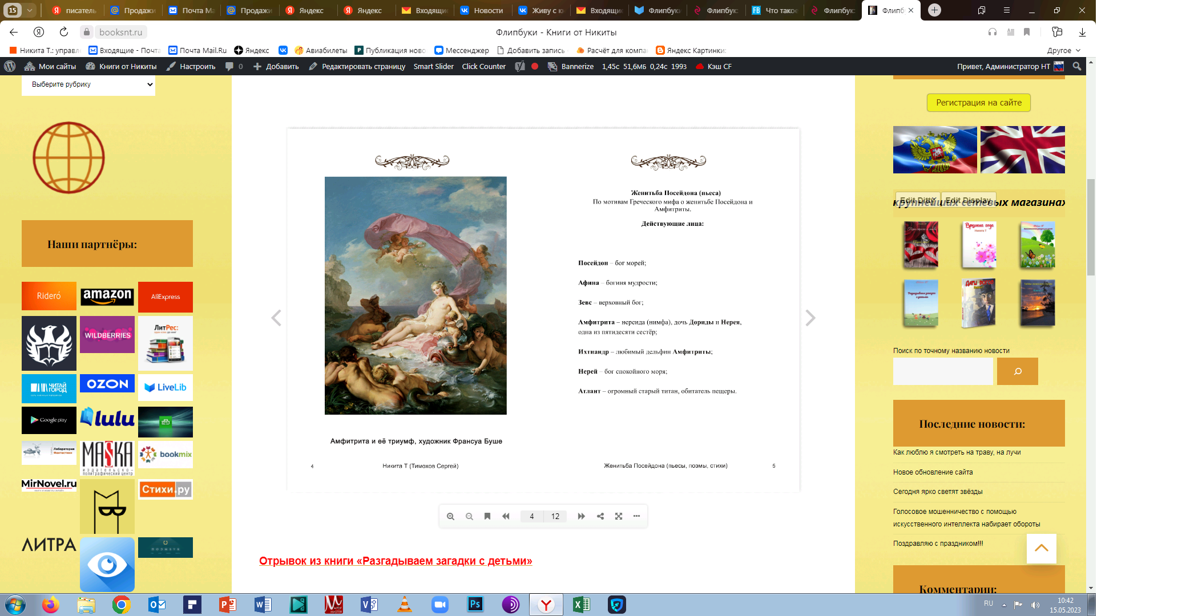Toggle flipbook fullscreen mode

pos(619,516)
